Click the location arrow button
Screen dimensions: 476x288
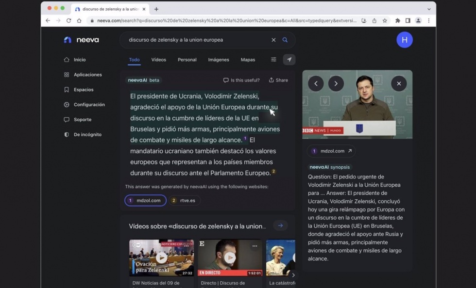tap(289, 60)
